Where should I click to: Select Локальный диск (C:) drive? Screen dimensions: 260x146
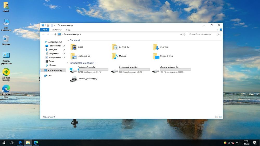[x=89, y=69]
